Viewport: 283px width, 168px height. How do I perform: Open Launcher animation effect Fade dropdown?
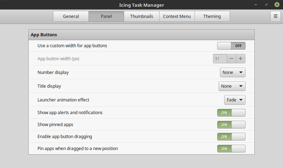pos(235,100)
